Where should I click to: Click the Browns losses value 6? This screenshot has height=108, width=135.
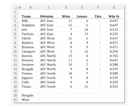tap(87, 60)
